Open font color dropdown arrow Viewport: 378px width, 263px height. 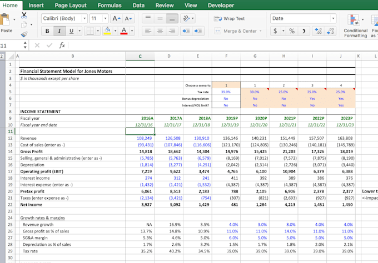[x=132, y=31]
